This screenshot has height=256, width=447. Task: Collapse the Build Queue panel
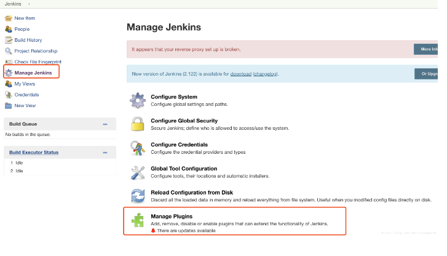point(105,124)
